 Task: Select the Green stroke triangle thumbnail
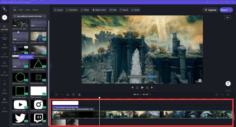(x=38, y=64)
